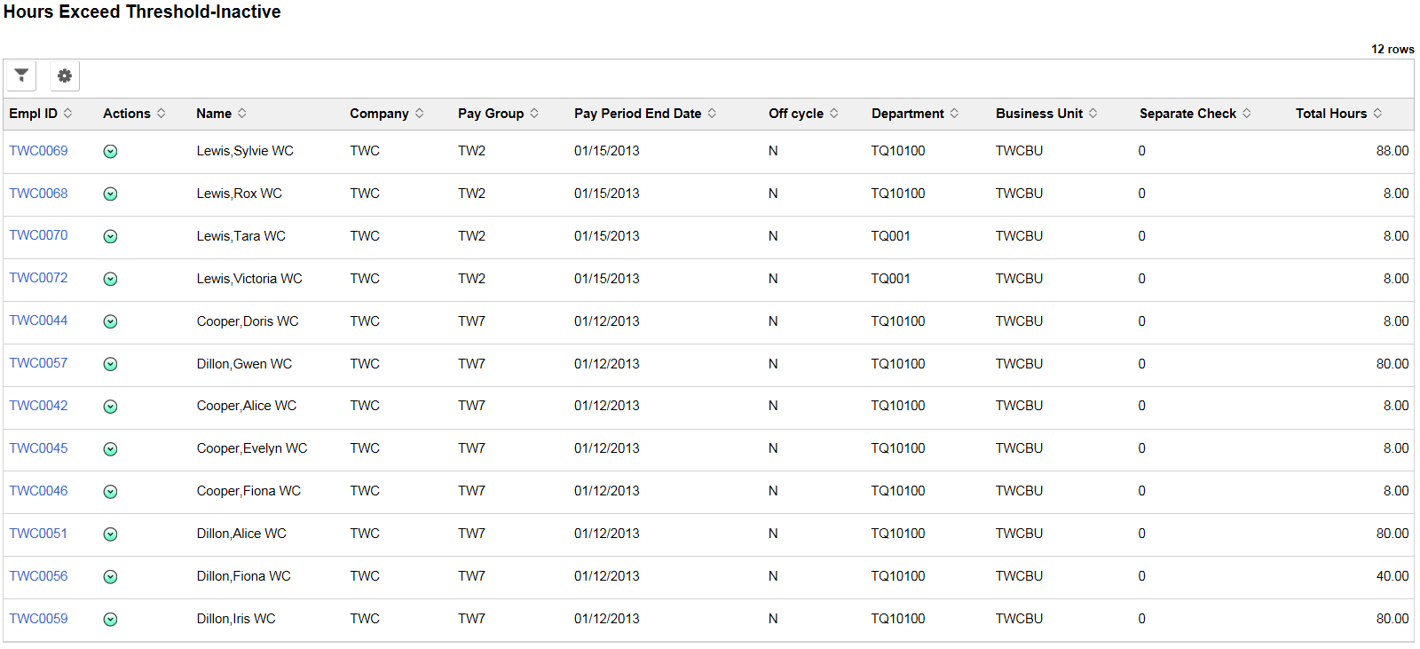Open employee TWC0070 link

tap(38, 235)
